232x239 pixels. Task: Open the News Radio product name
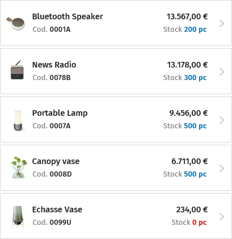click(x=54, y=65)
